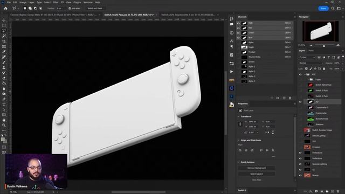Switch to the Paths tab
This screenshot has height=194, width=345.
click(x=311, y=51)
